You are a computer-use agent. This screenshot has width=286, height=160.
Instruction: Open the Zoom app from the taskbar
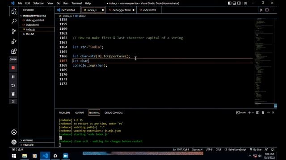tap(66, 156)
